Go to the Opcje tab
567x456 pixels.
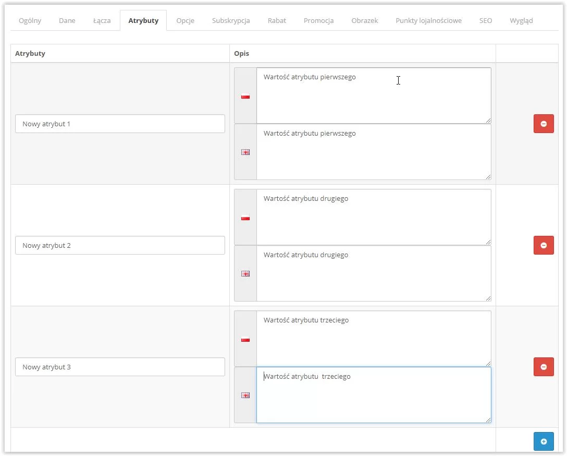pyautogui.click(x=185, y=21)
